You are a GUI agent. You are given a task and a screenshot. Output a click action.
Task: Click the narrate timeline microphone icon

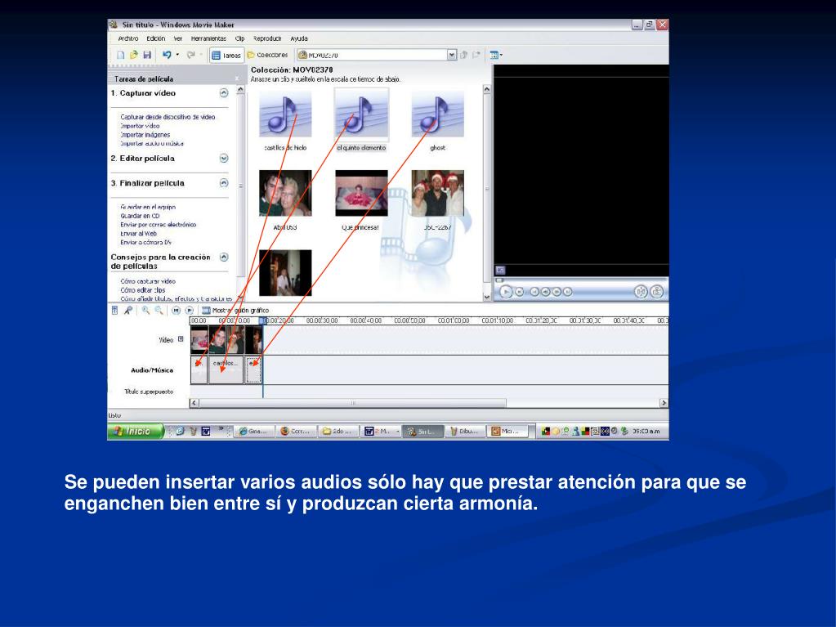click(128, 311)
